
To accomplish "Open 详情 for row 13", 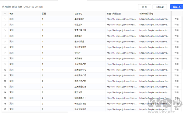I will point(177,87).
